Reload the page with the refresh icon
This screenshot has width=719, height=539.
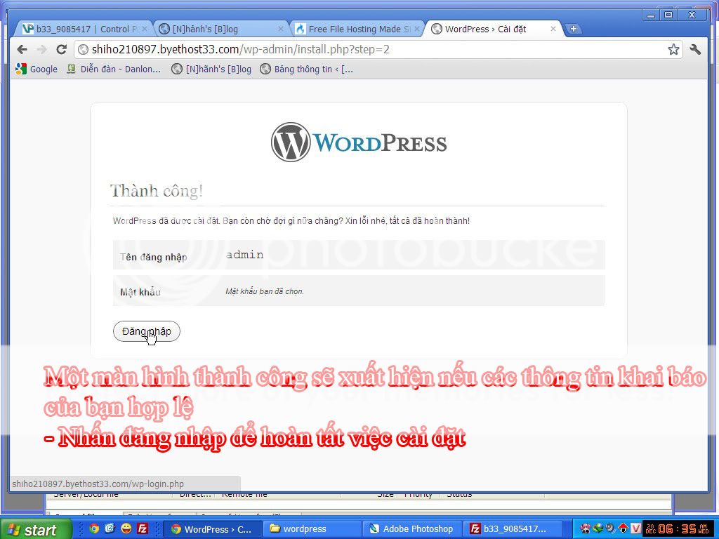pos(62,50)
